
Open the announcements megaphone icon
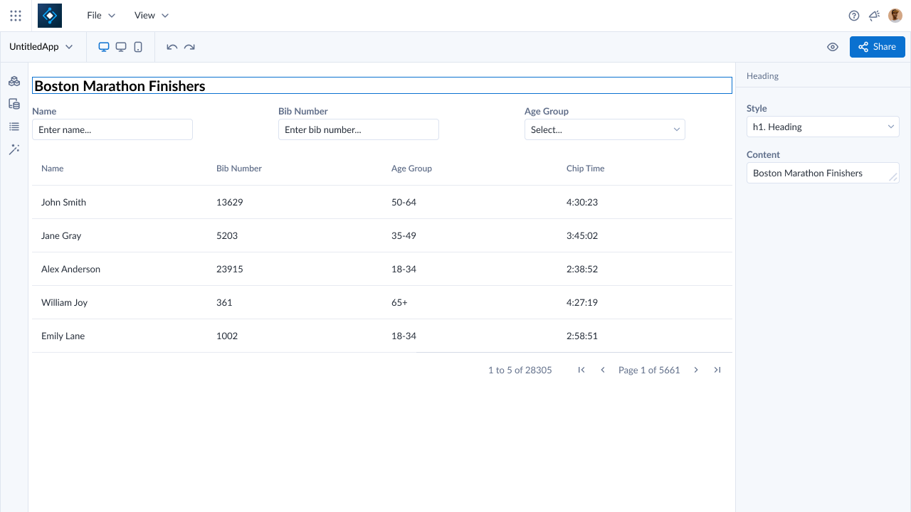[875, 16]
